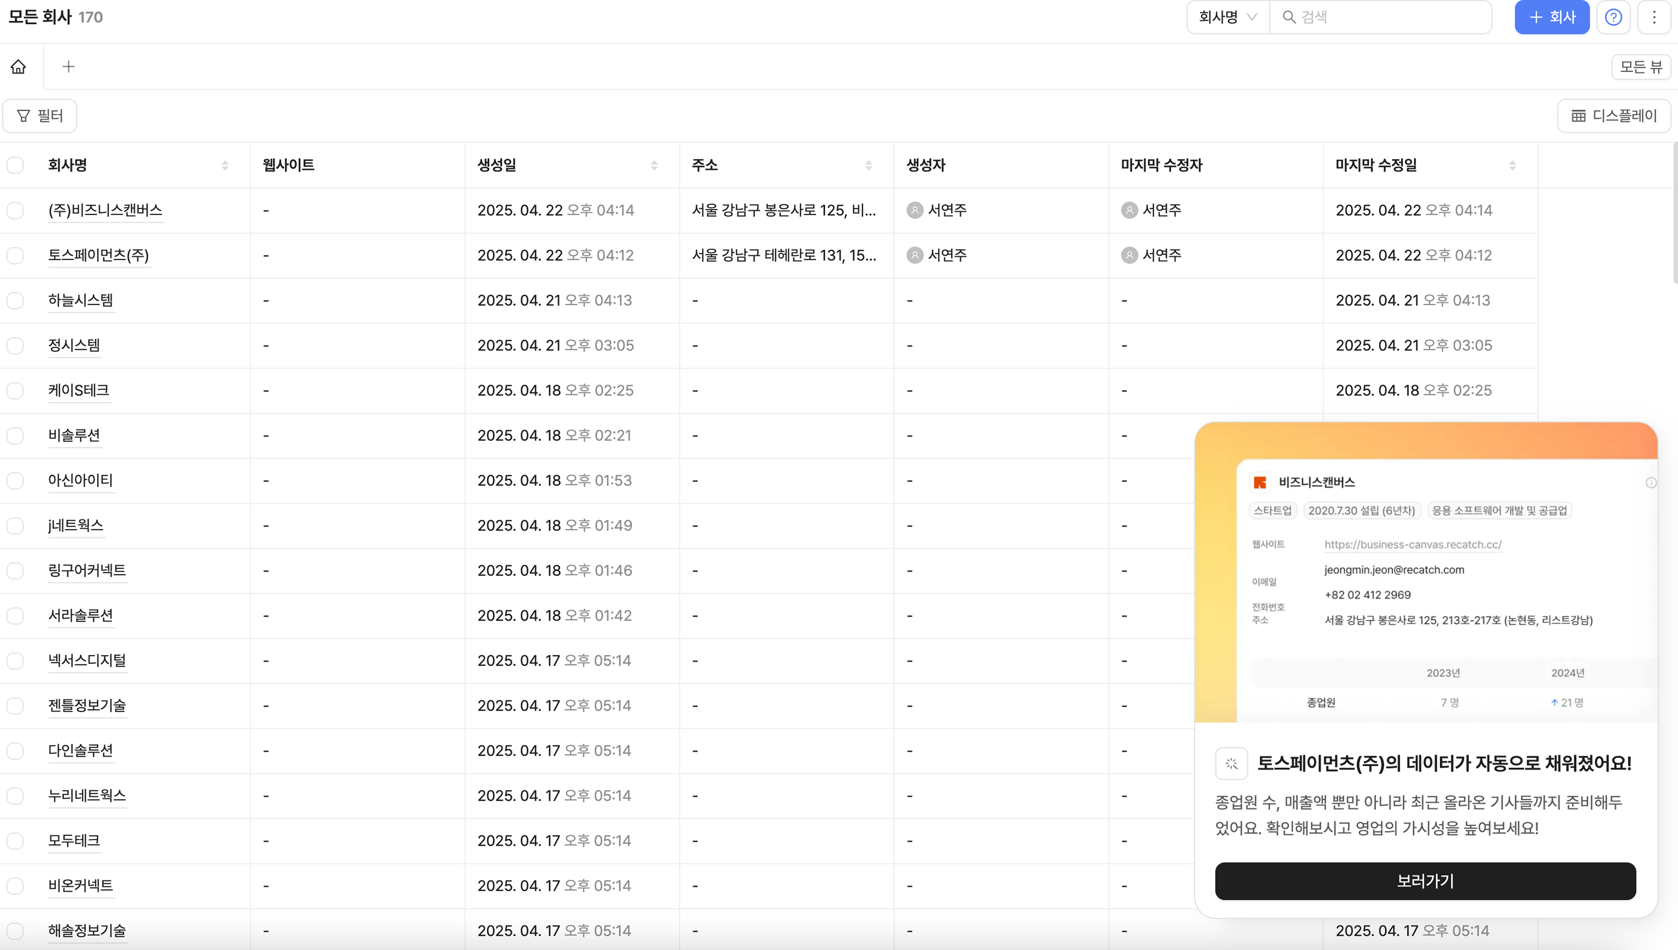
Task: Add a new view with plus icon
Action: (69, 66)
